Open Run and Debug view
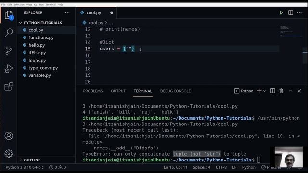The width and height of the screenshot is (308, 173). coord(9,68)
